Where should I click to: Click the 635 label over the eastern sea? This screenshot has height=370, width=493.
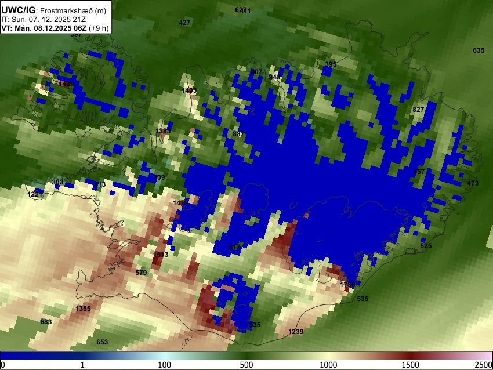point(478,50)
